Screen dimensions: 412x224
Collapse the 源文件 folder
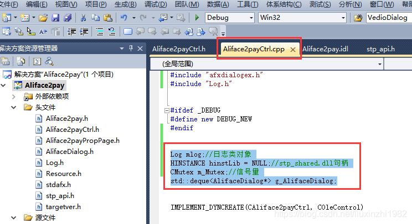point(14,217)
